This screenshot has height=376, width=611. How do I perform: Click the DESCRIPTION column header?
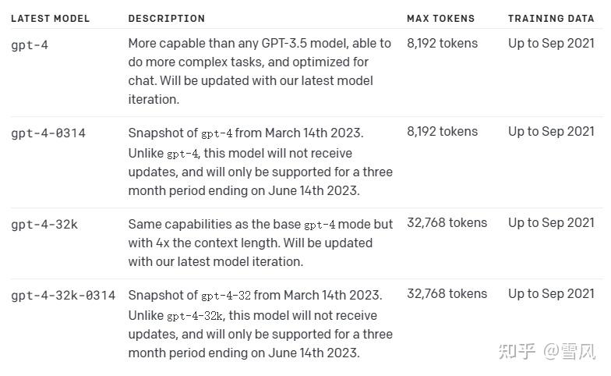(x=166, y=18)
